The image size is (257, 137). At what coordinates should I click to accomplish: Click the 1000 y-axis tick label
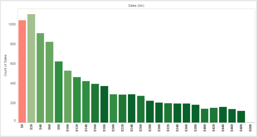12,24
